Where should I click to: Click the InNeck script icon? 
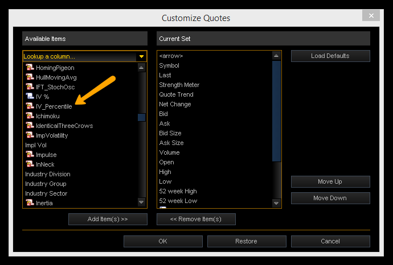[30, 164]
